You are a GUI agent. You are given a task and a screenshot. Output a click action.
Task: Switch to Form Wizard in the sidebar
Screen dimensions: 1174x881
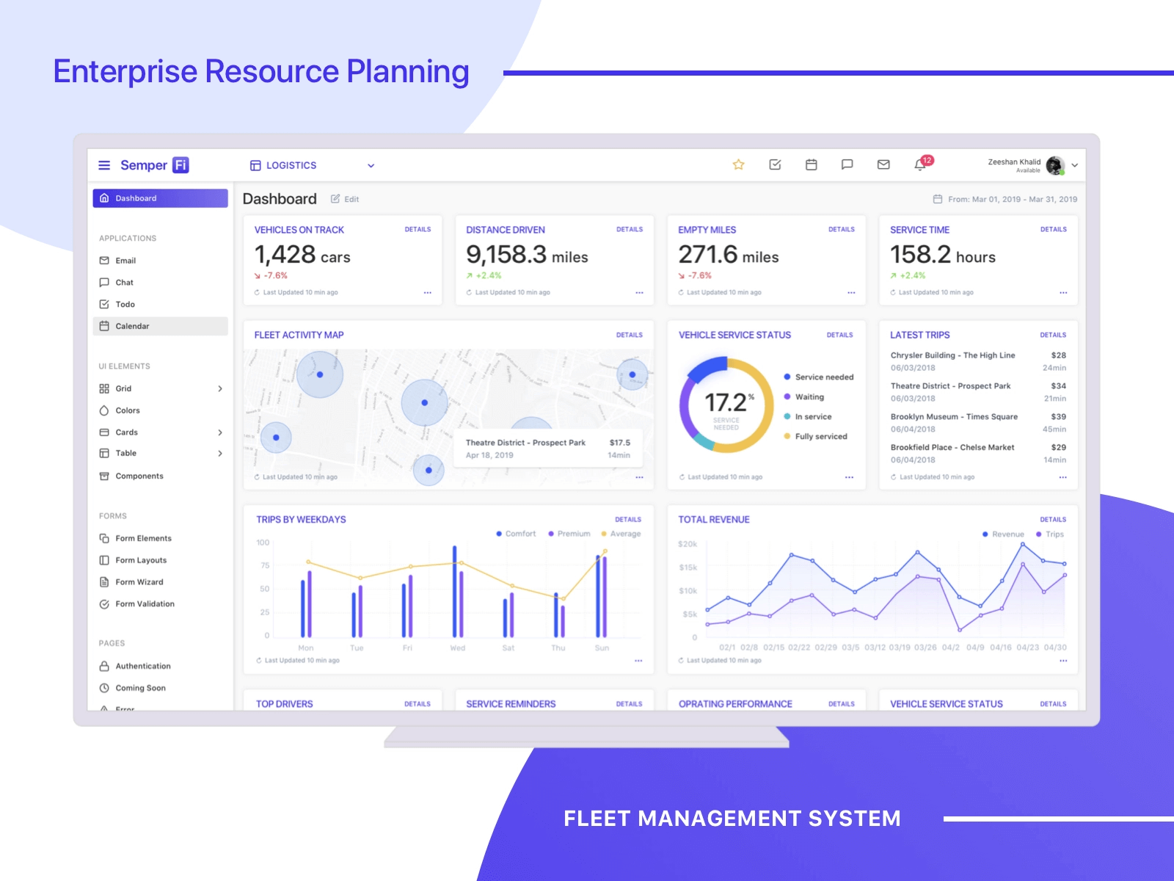(138, 581)
